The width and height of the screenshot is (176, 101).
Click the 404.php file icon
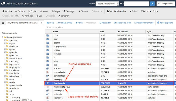point(48,68)
